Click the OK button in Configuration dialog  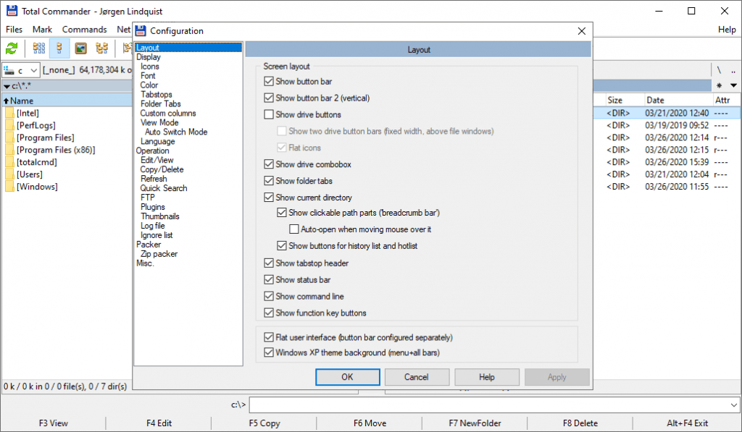pos(347,377)
